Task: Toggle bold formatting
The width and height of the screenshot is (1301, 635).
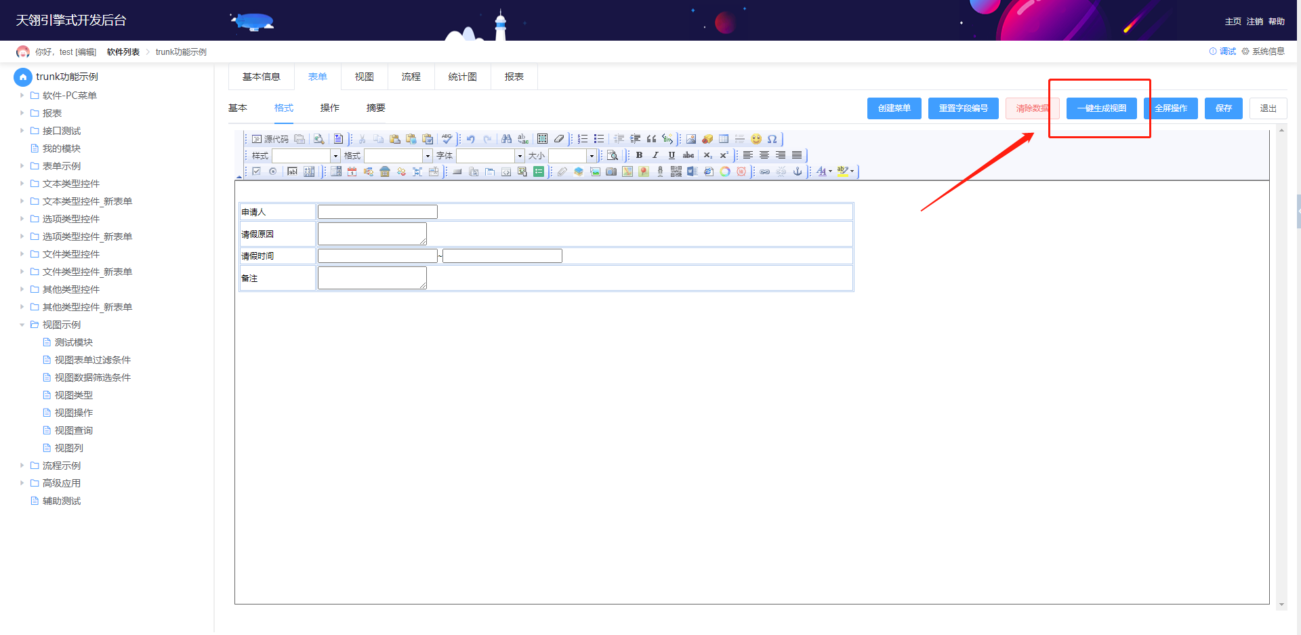Action: 639,155
